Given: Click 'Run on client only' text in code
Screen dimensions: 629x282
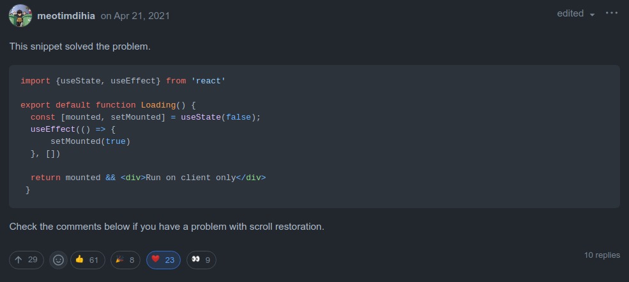Looking at the screenshot, I should pyautogui.click(x=190, y=178).
